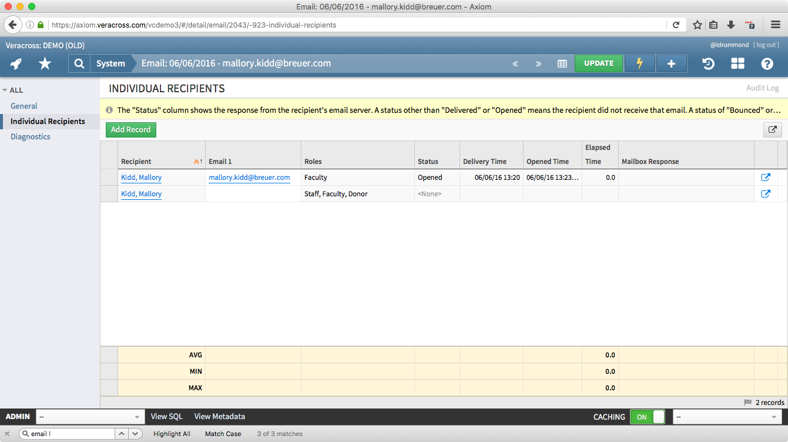Image resolution: width=788 pixels, height=442 pixels.
Task: Open help via the question mark icon
Action: 767,63
